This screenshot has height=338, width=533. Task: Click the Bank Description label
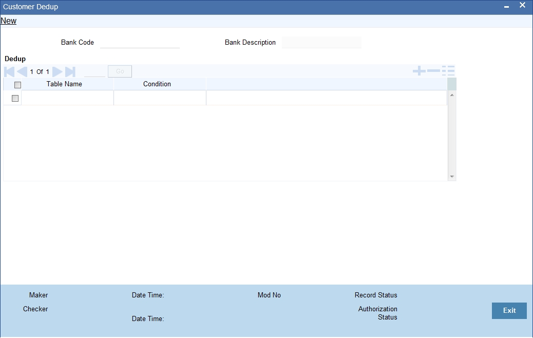(x=250, y=43)
